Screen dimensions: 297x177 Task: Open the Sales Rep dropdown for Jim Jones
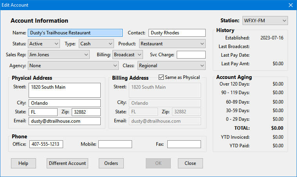click(x=59, y=55)
